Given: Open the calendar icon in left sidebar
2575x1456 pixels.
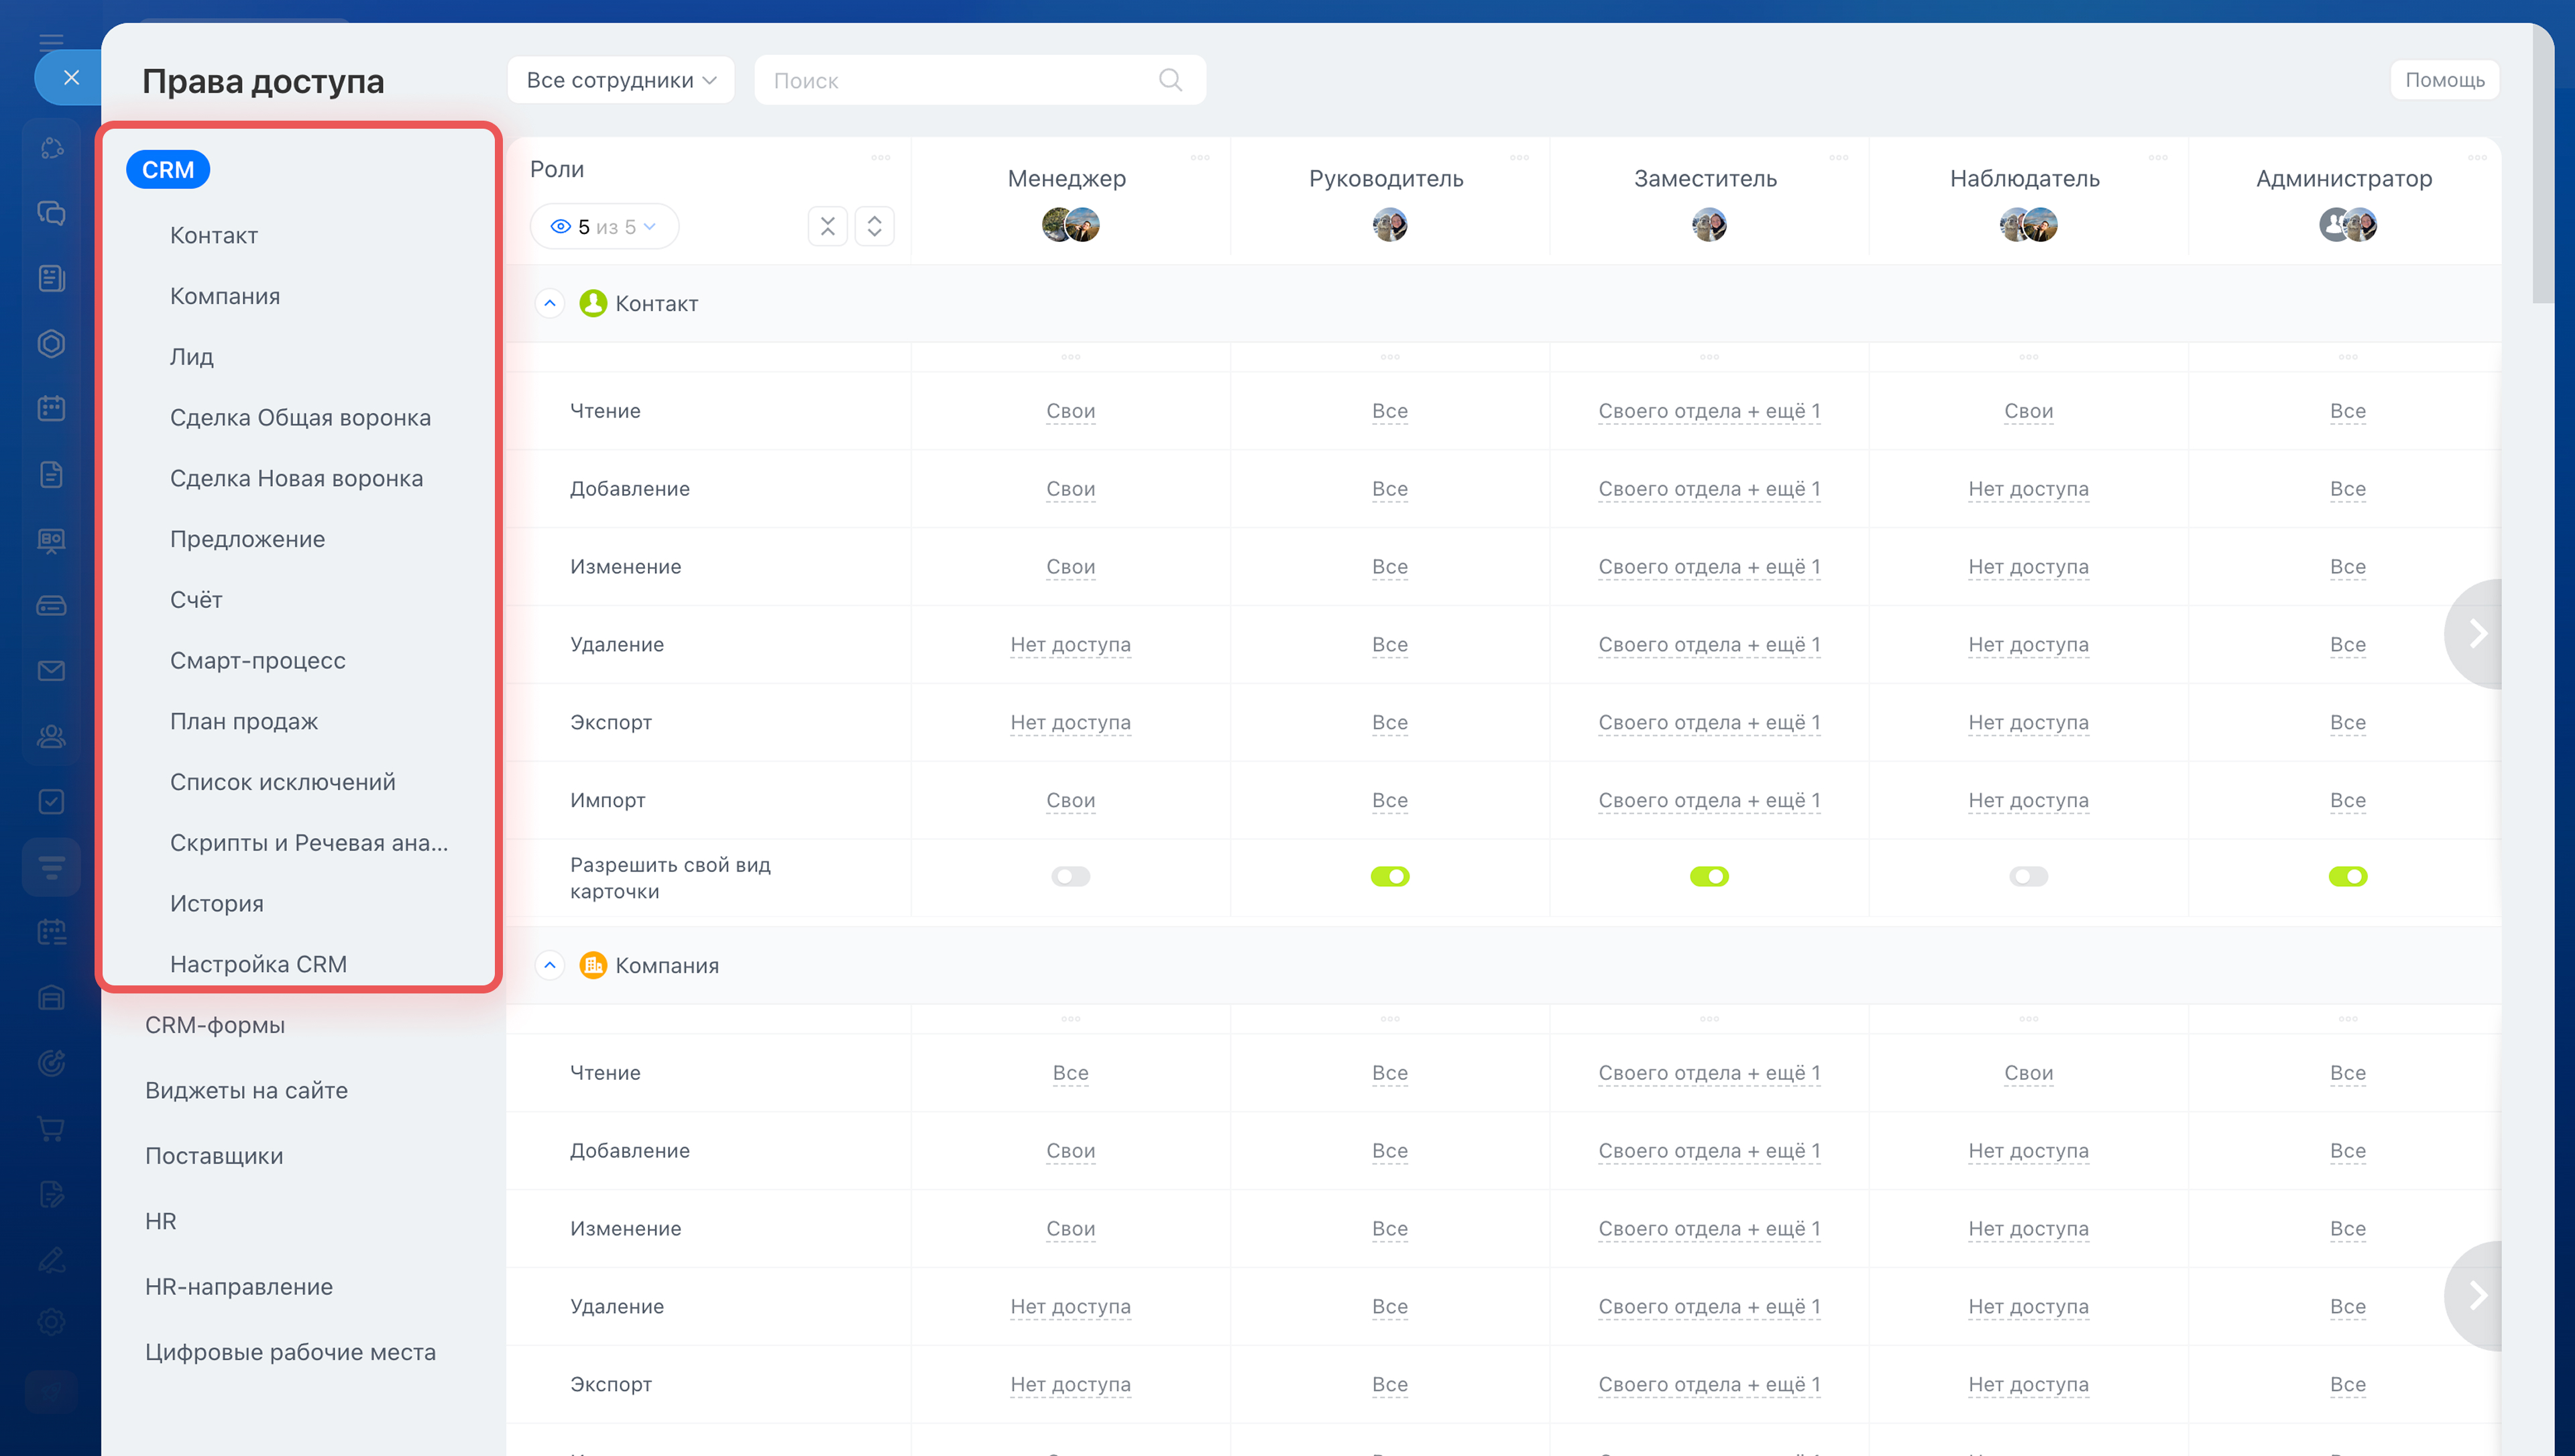Looking at the screenshot, I should [52, 408].
